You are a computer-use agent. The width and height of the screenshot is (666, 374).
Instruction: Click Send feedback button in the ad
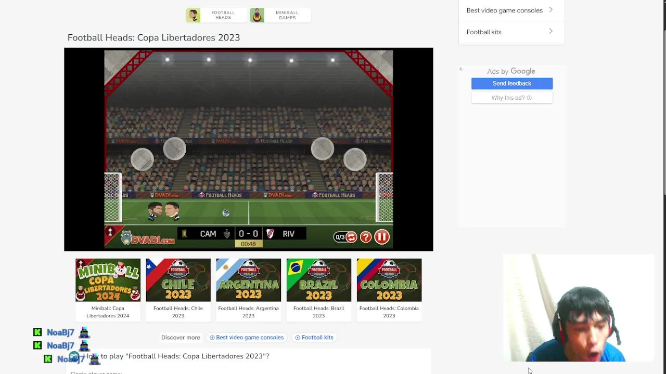(512, 84)
